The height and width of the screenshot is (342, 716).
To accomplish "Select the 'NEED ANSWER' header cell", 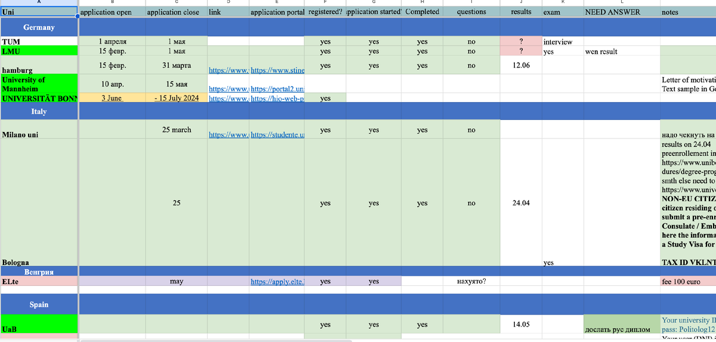I will [x=622, y=12].
